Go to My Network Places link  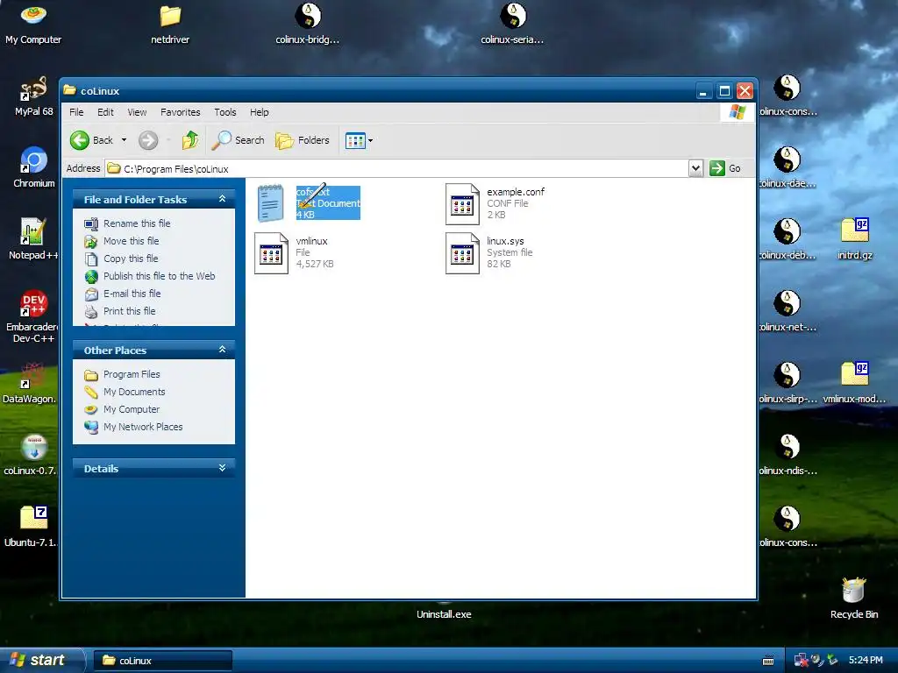click(143, 427)
